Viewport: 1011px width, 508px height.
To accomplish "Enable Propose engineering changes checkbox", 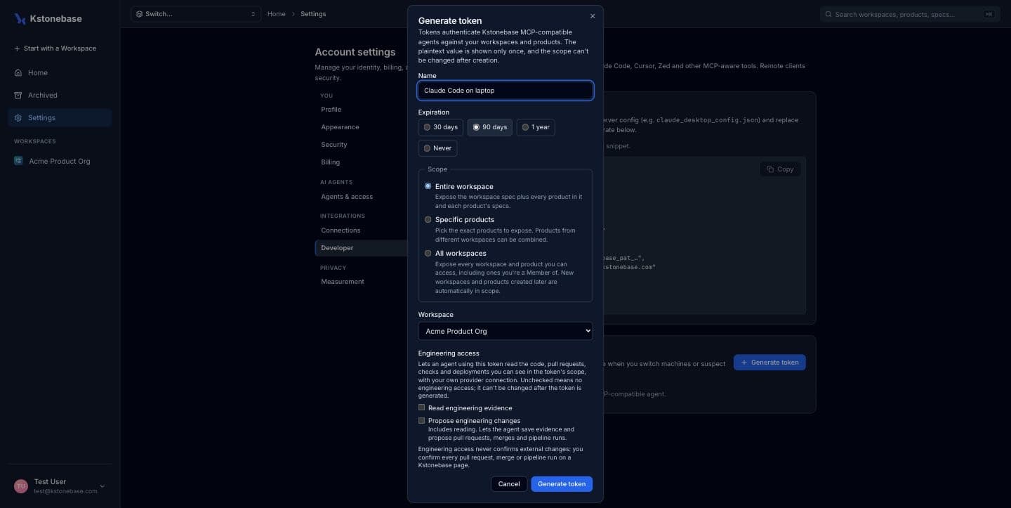I will click(x=421, y=421).
